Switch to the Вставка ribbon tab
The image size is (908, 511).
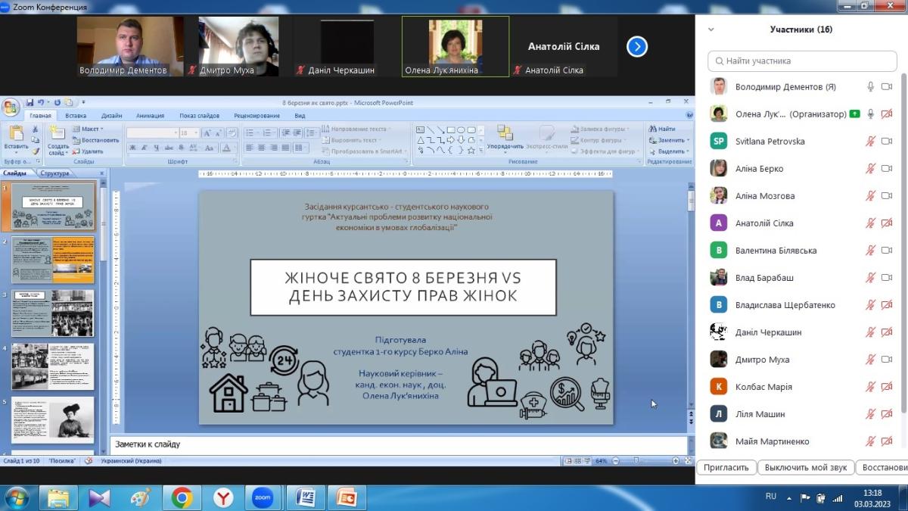[x=76, y=116]
